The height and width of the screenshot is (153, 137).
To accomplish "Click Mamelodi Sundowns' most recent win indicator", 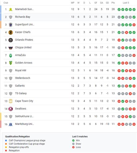I will (134, 10).
